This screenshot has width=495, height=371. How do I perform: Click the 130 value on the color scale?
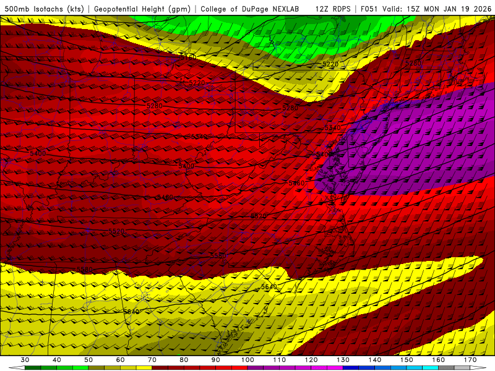(x=343, y=360)
